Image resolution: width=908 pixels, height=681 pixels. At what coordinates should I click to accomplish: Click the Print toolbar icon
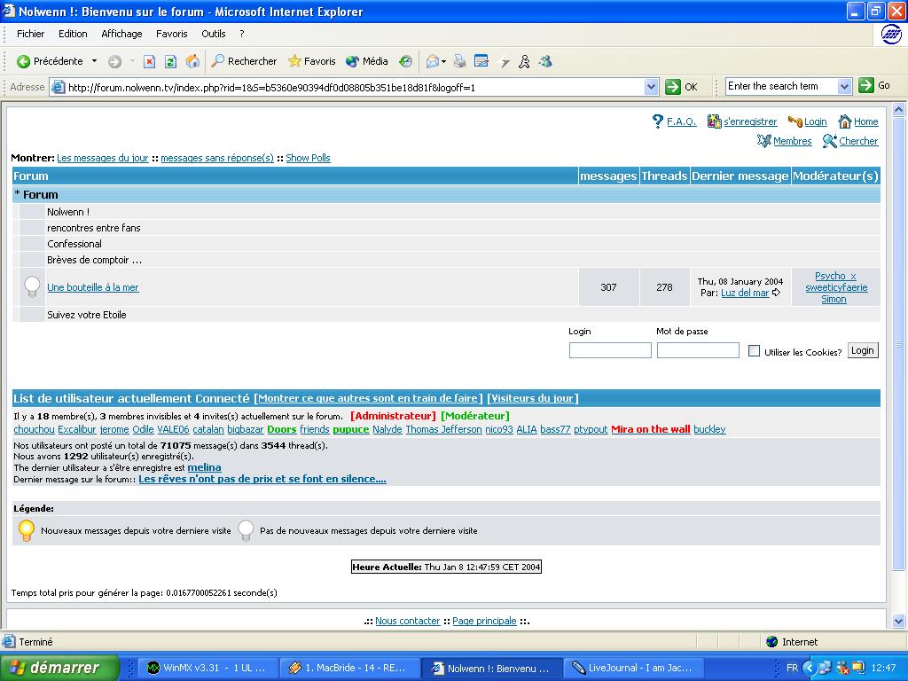[x=459, y=61]
